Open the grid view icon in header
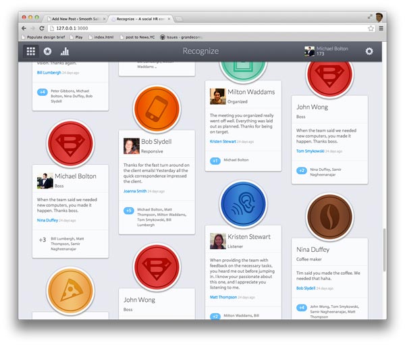Screen dimensions: 405x345 pyautogui.click(x=31, y=51)
